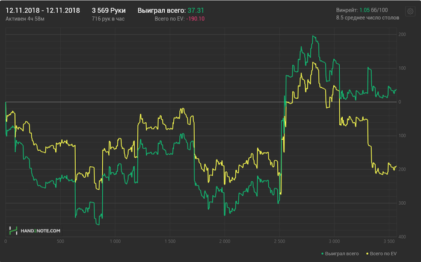Click the winrate value 1.05 бб/100

pyautogui.click(x=373, y=10)
